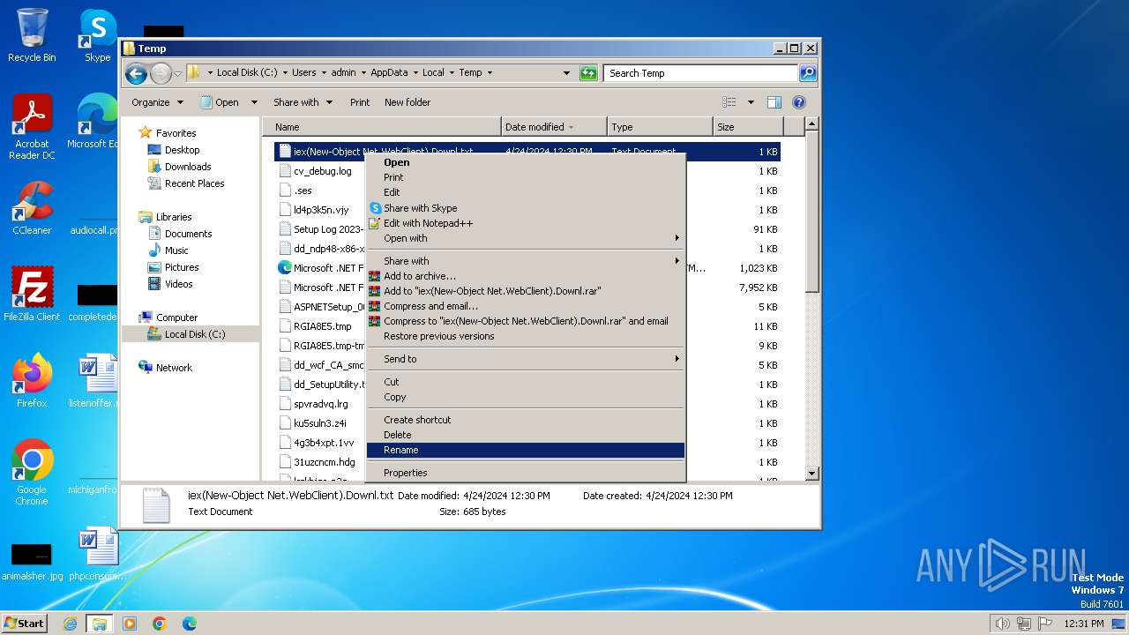Toggle the preview pane icon

click(774, 102)
